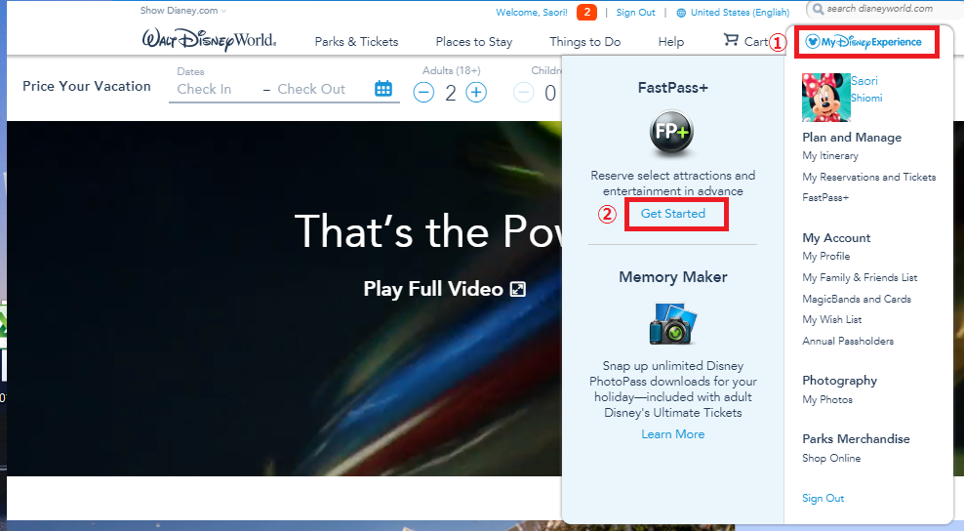Click the Parks Merchandise heading
The height and width of the screenshot is (531, 964).
click(x=856, y=439)
